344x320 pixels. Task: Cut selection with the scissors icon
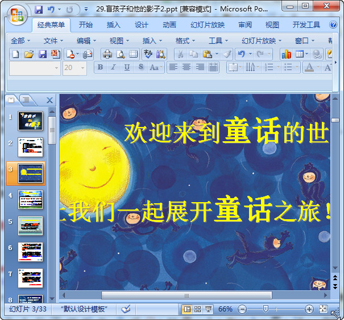[x=180, y=54]
